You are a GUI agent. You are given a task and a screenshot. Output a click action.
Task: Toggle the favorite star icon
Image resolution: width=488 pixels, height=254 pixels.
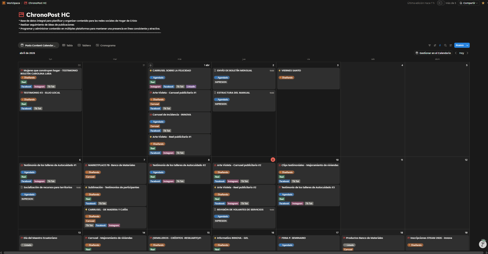(x=483, y=3)
